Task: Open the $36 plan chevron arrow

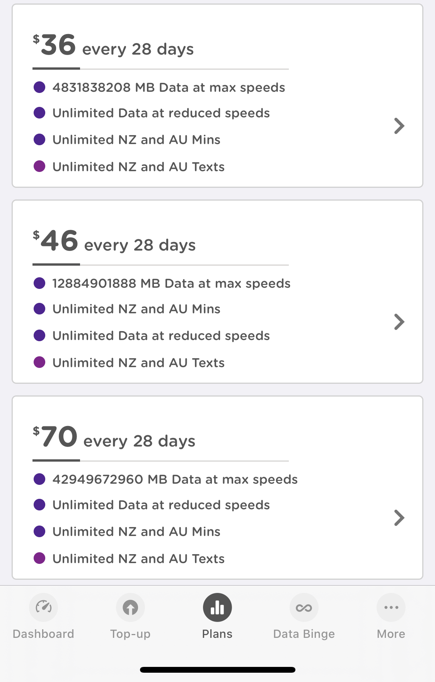Action: click(399, 126)
